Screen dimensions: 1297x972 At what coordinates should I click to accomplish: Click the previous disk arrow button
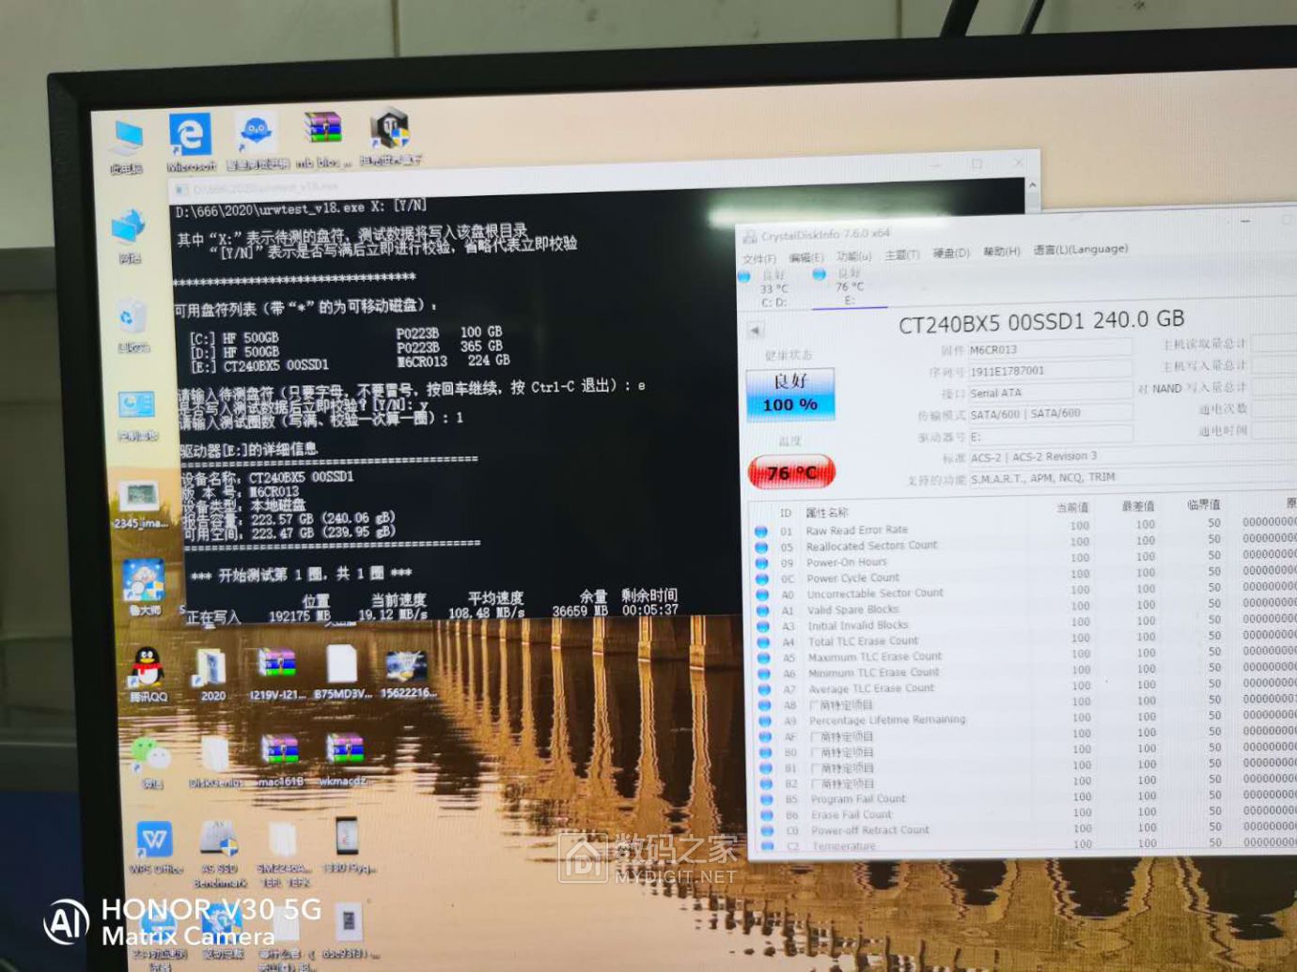[755, 331]
